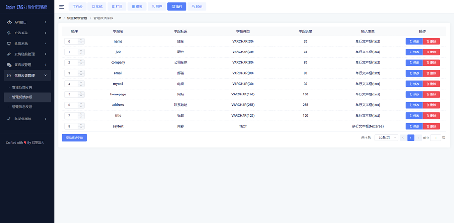Screen dimensions: 454x223
Task: Collapse the 信息反馈管理 sidebar section
Action: 46,76
